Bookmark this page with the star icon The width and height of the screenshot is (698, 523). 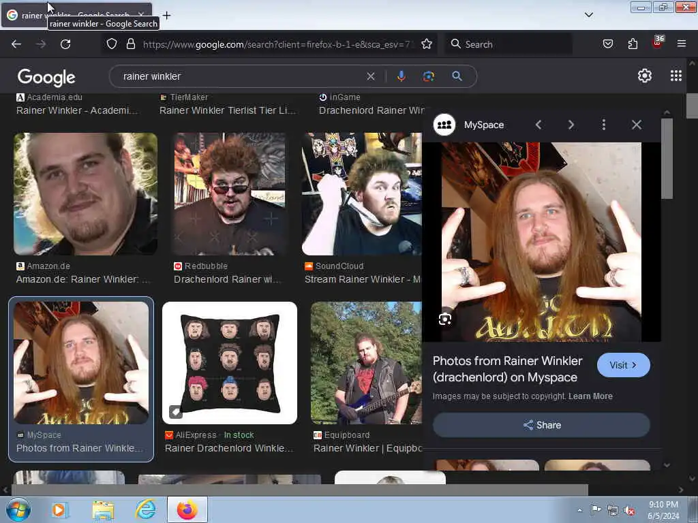(x=427, y=44)
